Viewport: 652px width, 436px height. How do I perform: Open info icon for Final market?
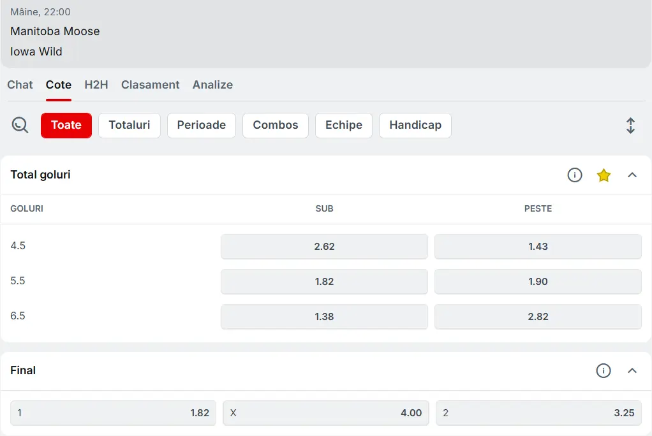click(604, 370)
